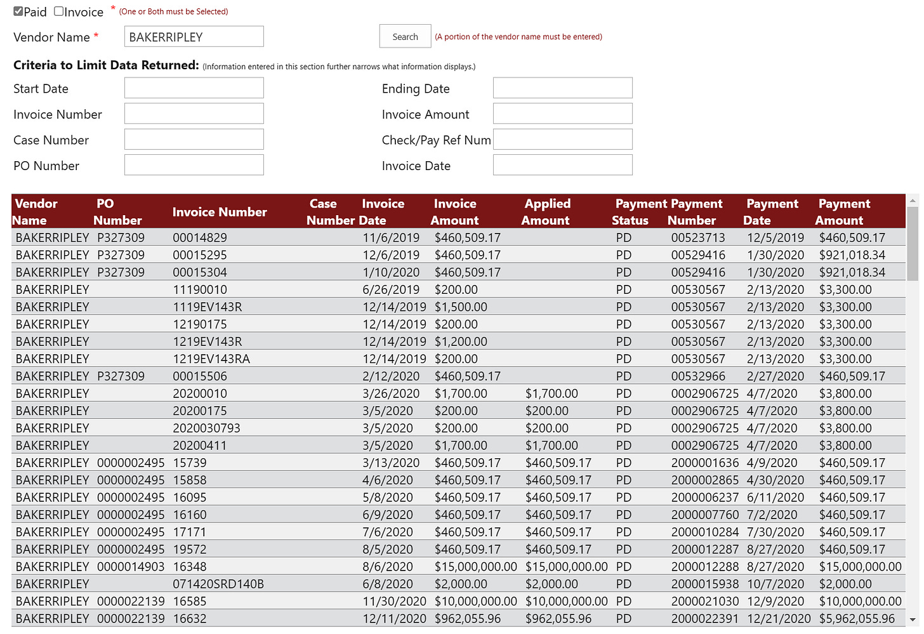The image size is (924, 634).
Task: Click the Check/Pay Ref Num field
Action: click(563, 139)
